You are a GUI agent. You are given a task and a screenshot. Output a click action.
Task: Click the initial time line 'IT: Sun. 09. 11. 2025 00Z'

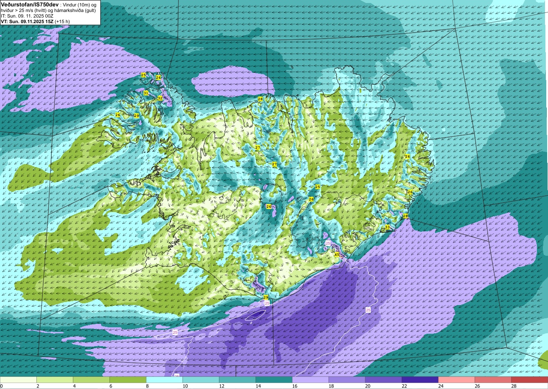tap(27, 15)
